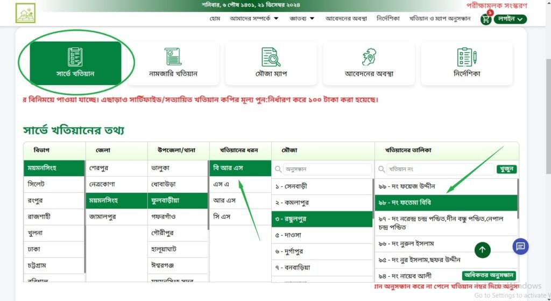551x301 pixels.
Task: Select mouza ১ - সেনবাড়ী
Action: click(322, 186)
